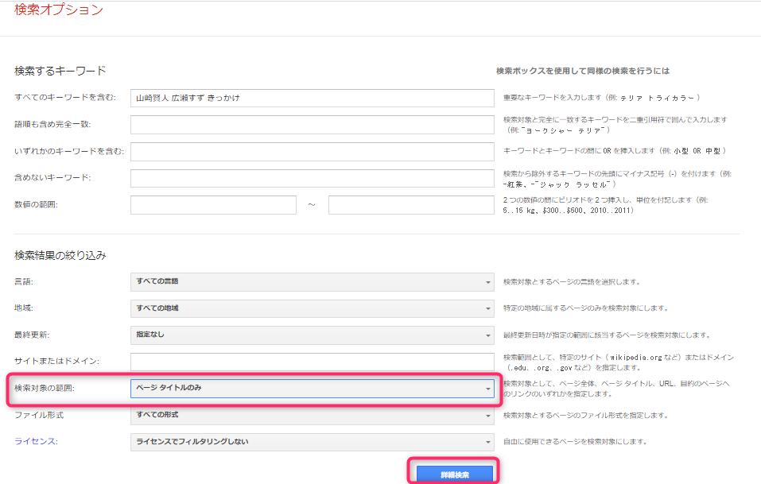Click the いずれかのキーワードを含む text box
Screen dimensions: 761x484
tap(312, 151)
